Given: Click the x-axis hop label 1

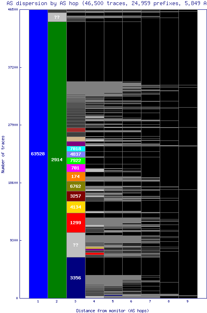Looking at the screenshot, I should coord(38,301).
